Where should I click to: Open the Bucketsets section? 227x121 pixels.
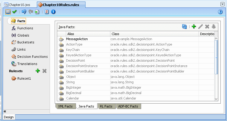point(23,42)
